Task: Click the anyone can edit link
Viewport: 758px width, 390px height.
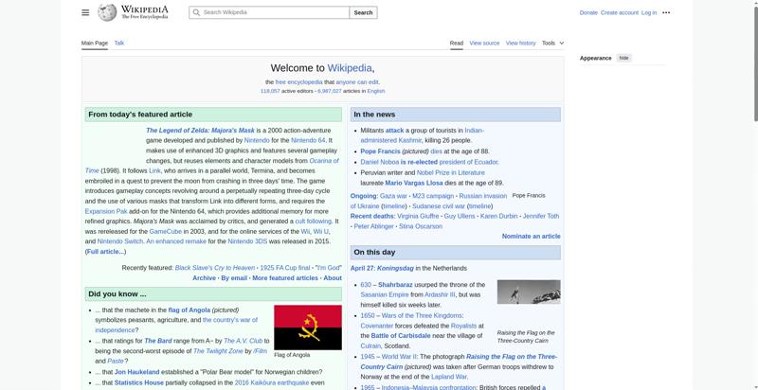Action: pos(357,82)
